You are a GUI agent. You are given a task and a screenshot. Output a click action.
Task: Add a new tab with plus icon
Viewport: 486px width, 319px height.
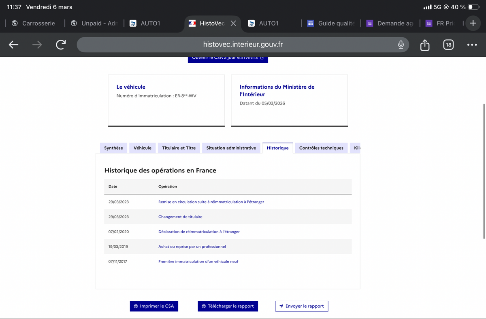coord(473,23)
